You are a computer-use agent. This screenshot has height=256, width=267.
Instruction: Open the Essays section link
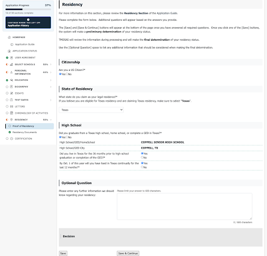pos(19,93)
